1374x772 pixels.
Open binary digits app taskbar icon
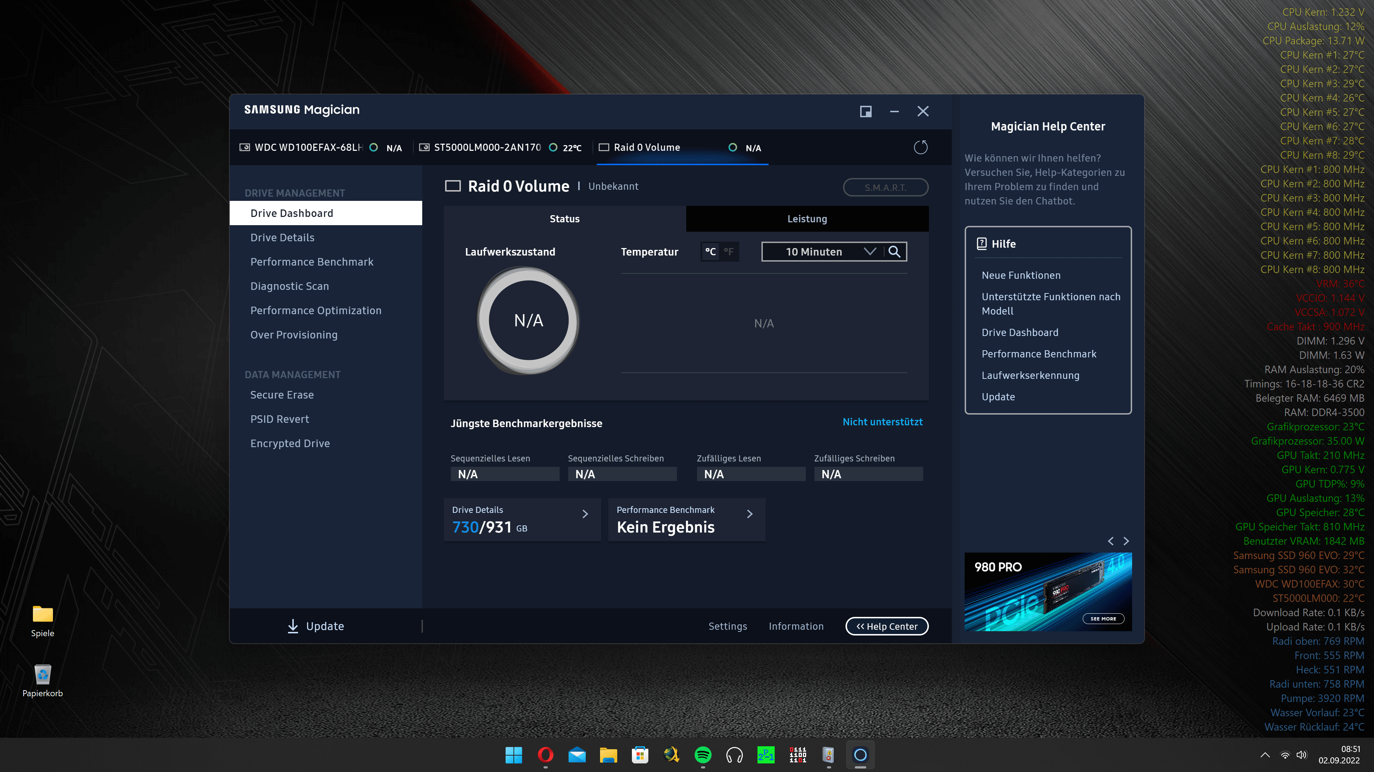[x=798, y=755]
